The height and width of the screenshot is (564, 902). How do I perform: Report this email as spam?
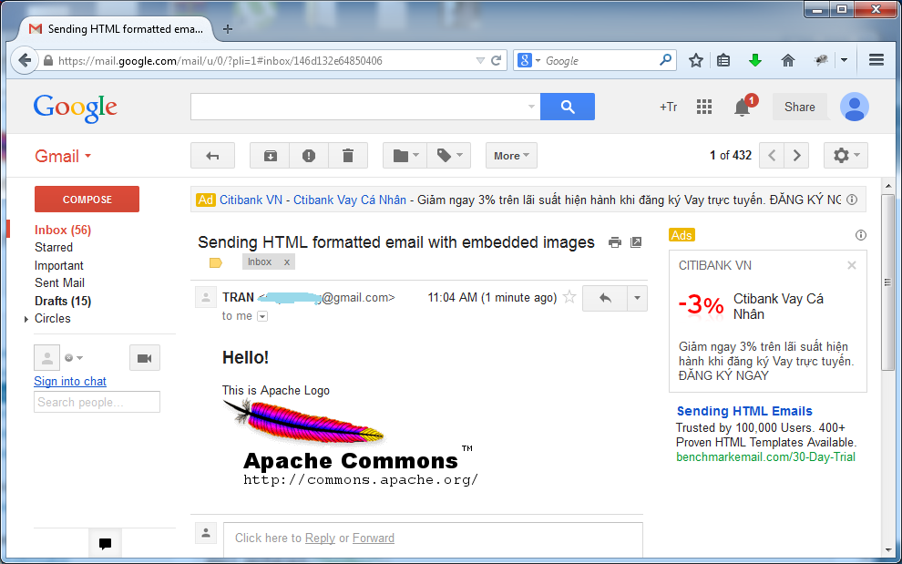(x=309, y=156)
